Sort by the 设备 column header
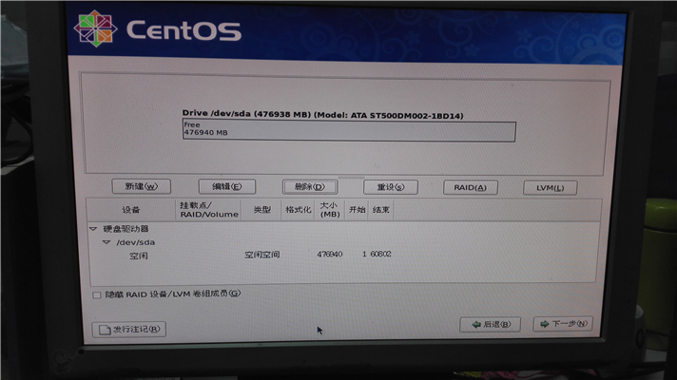This screenshot has width=677, height=380. click(131, 210)
